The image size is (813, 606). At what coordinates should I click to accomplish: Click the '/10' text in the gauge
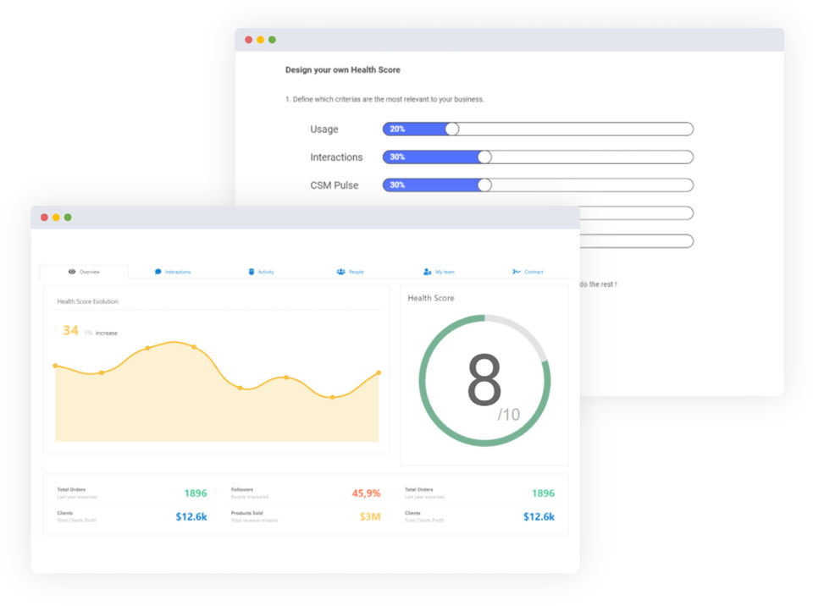coord(509,414)
